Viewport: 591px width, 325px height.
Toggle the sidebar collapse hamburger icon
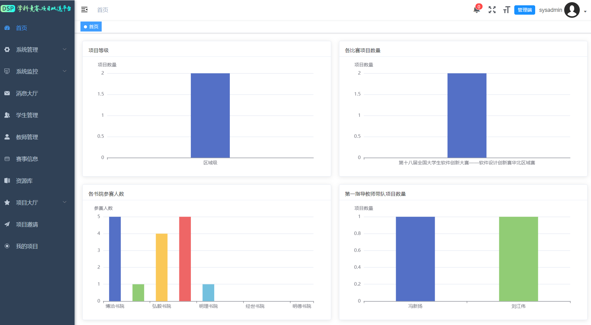pos(84,10)
